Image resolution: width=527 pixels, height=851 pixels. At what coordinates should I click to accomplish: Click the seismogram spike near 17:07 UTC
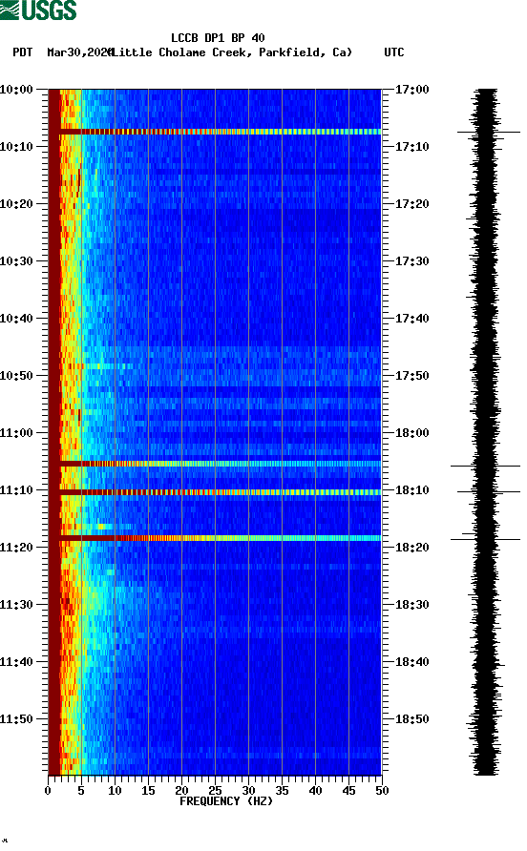[489, 132]
